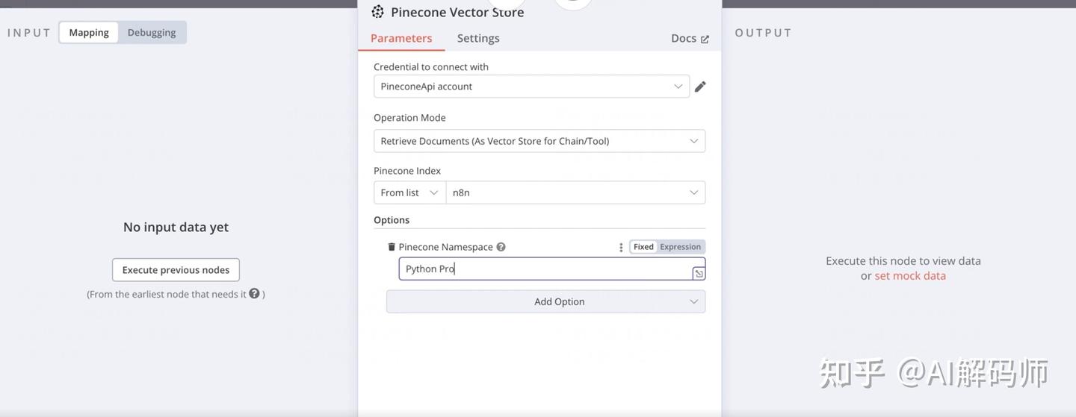Viewport: 1076px width, 417px height.
Task: Switch input view to Debugging
Action: pyautogui.click(x=152, y=33)
